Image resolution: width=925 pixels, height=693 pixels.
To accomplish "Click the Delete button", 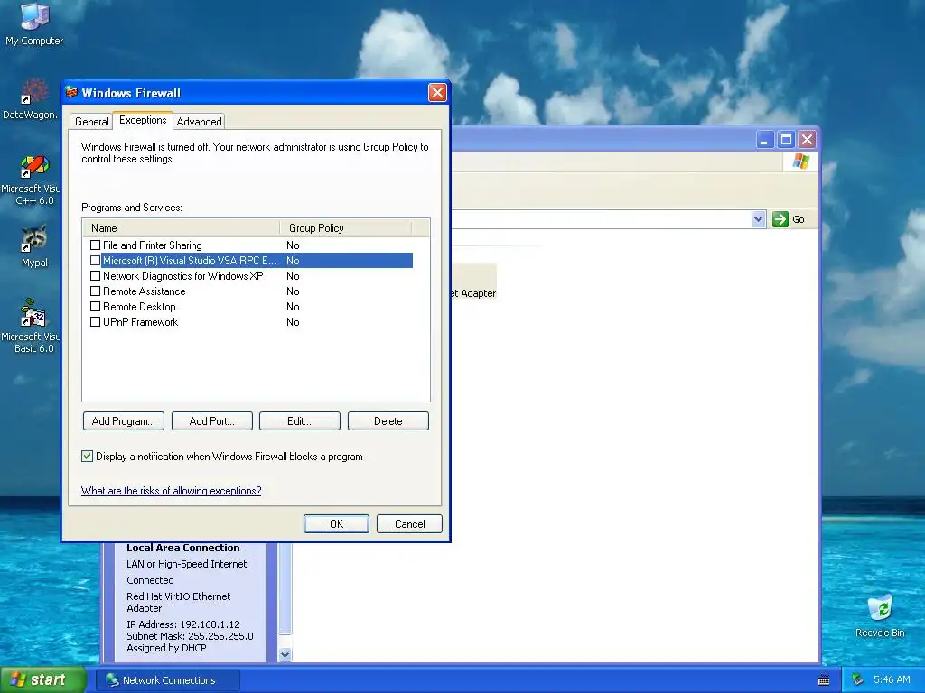I will [x=388, y=420].
